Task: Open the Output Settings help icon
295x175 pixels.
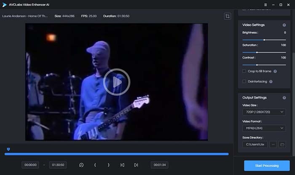Action: (284, 98)
